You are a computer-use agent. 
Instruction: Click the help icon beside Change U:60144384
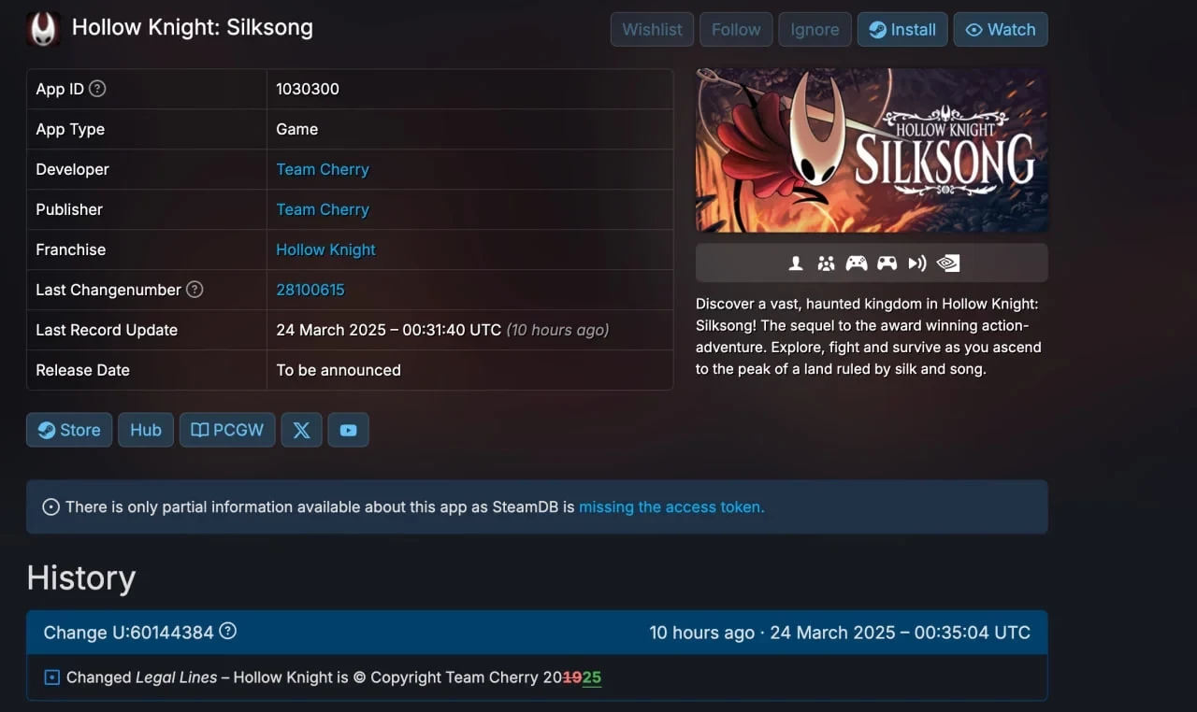tap(227, 632)
